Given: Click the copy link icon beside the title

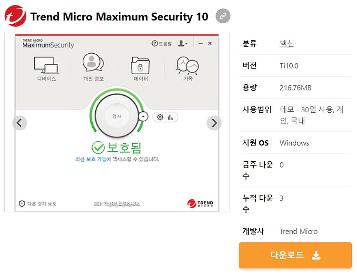Looking at the screenshot, I should [x=223, y=16].
